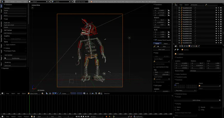Click the proportional editing icon
The image size is (224, 118).
pyautogui.click(x=87, y=93)
